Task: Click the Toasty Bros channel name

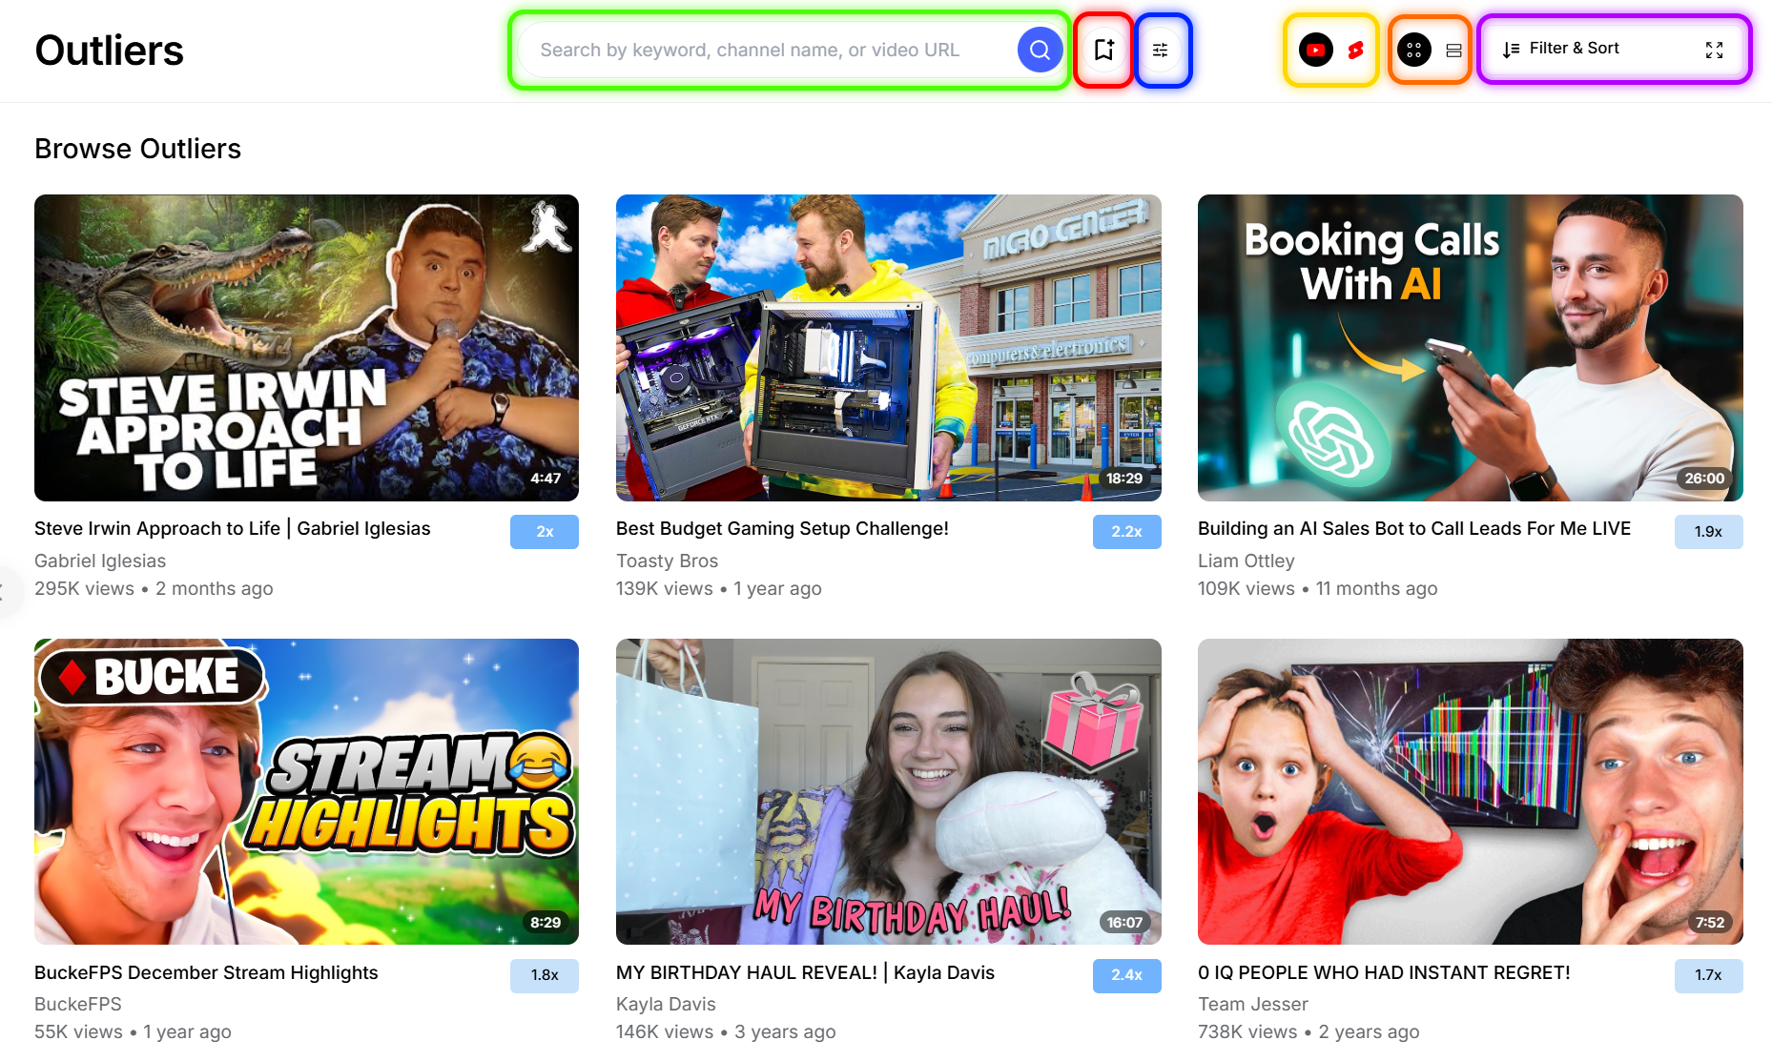Action: [x=667, y=561]
